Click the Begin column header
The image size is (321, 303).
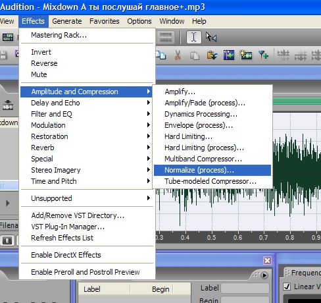click(152, 289)
